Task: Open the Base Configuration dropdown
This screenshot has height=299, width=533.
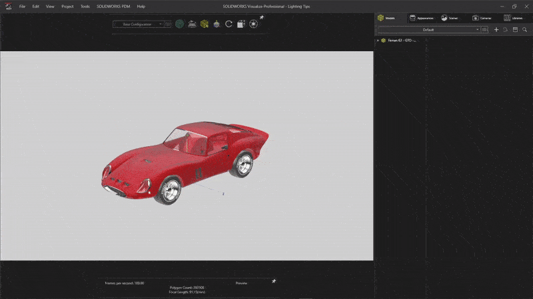Action: tap(139, 24)
